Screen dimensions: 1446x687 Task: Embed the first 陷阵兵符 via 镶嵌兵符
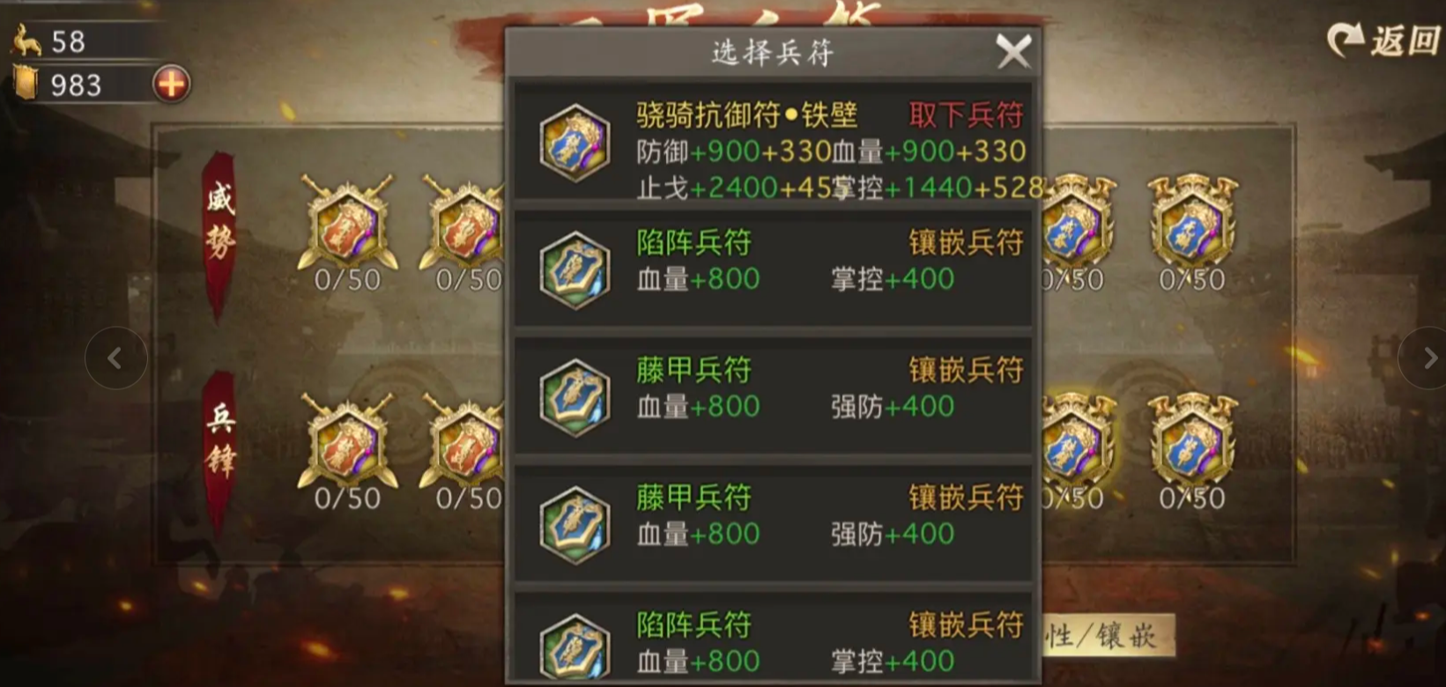pos(966,242)
